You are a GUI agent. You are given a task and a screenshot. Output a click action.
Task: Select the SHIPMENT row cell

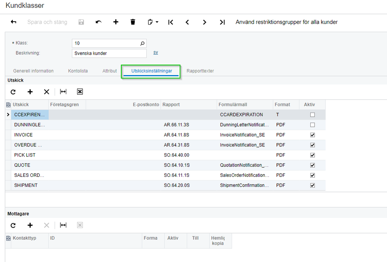[x=29, y=185]
